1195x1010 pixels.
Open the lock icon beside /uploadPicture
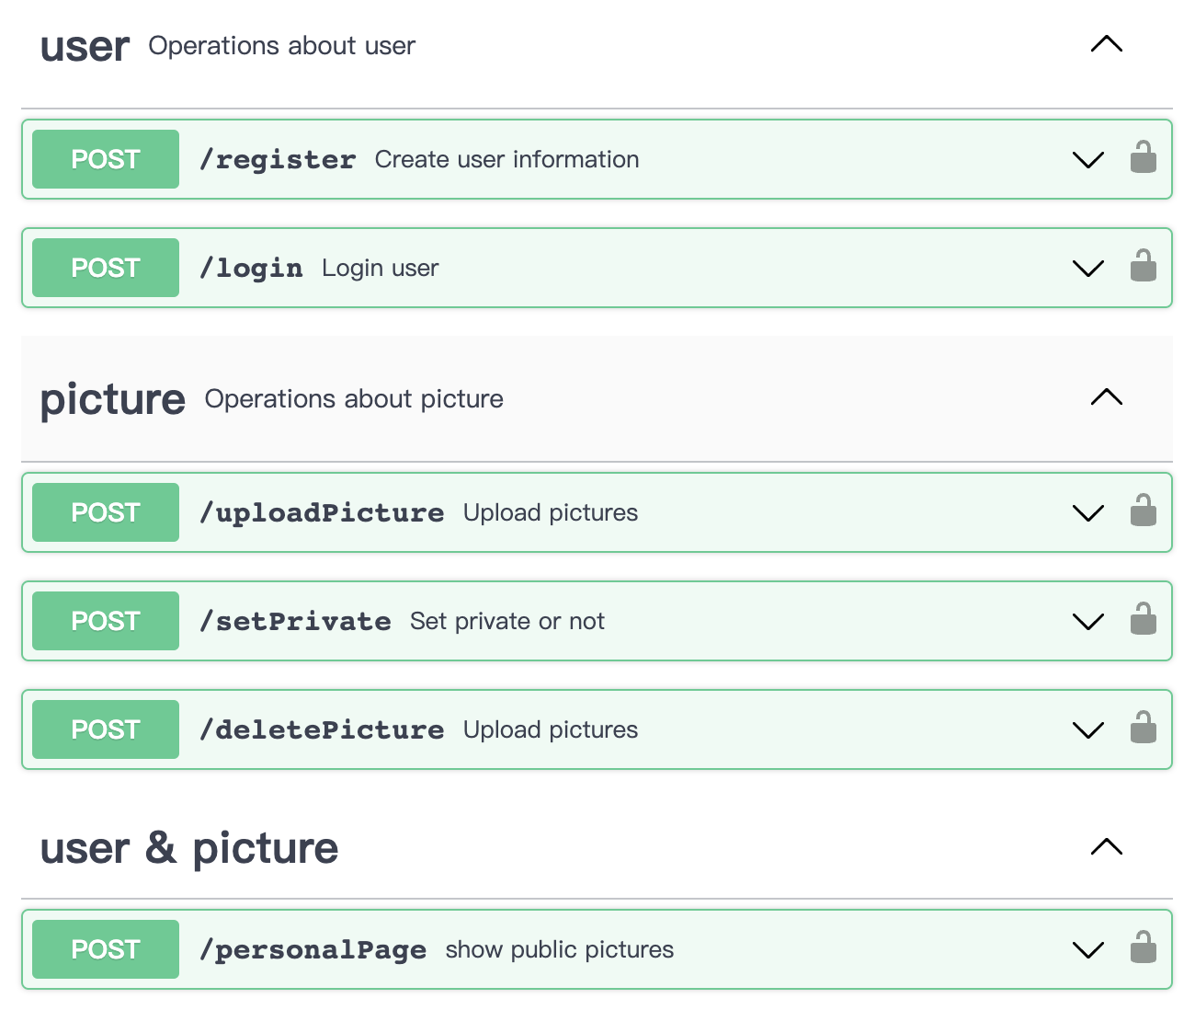[x=1143, y=511]
